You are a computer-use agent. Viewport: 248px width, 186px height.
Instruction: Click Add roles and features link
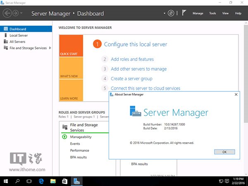coord(132,59)
